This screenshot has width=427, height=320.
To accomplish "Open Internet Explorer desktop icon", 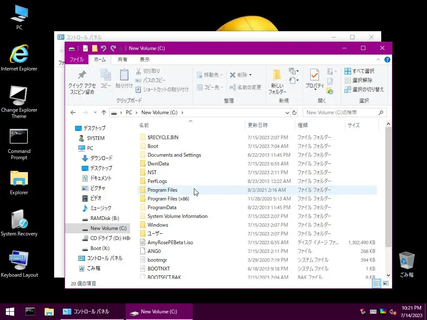I will [x=19, y=58].
